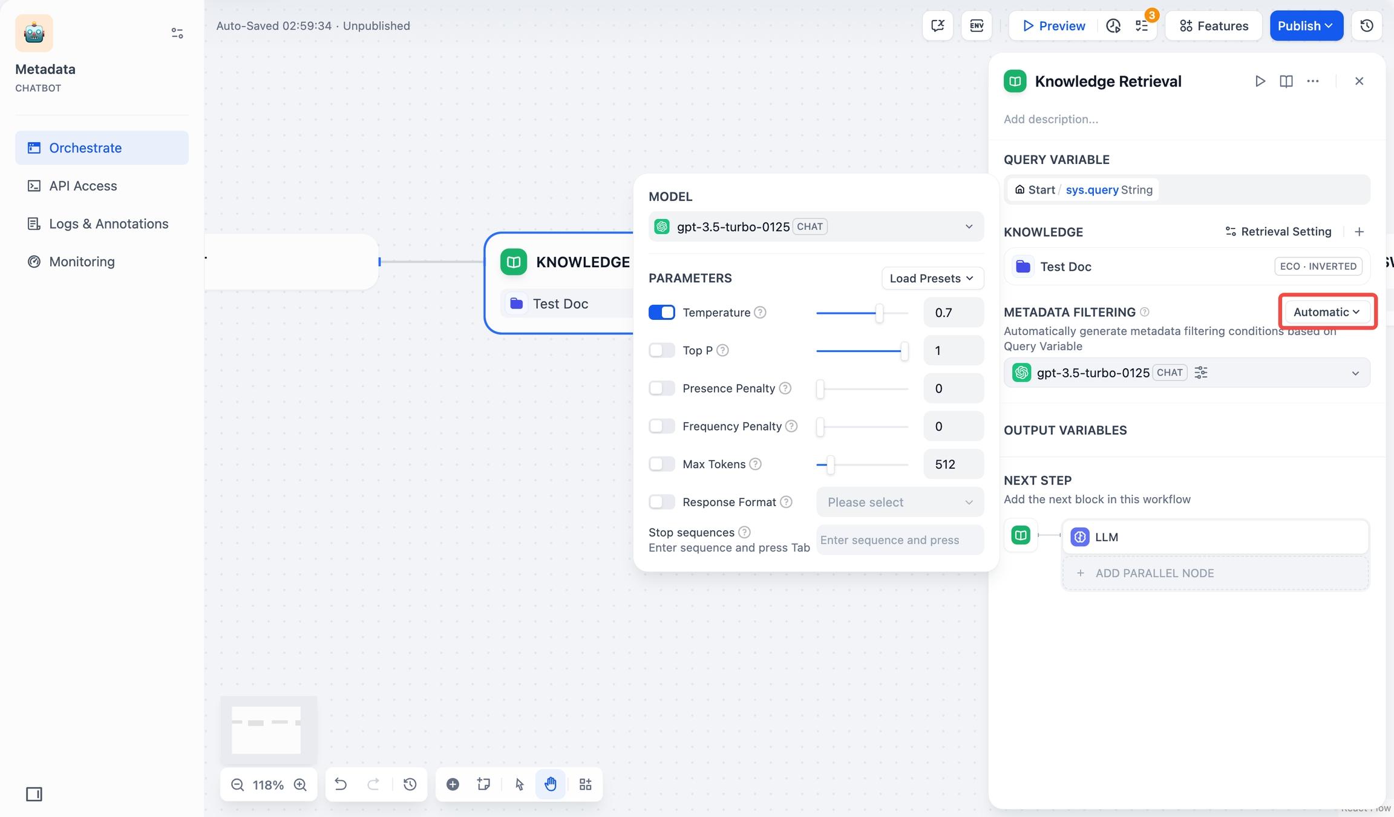Enable the Top P toggle
1394x817 pixels.
pyautogui.click(x=661, y=350)
